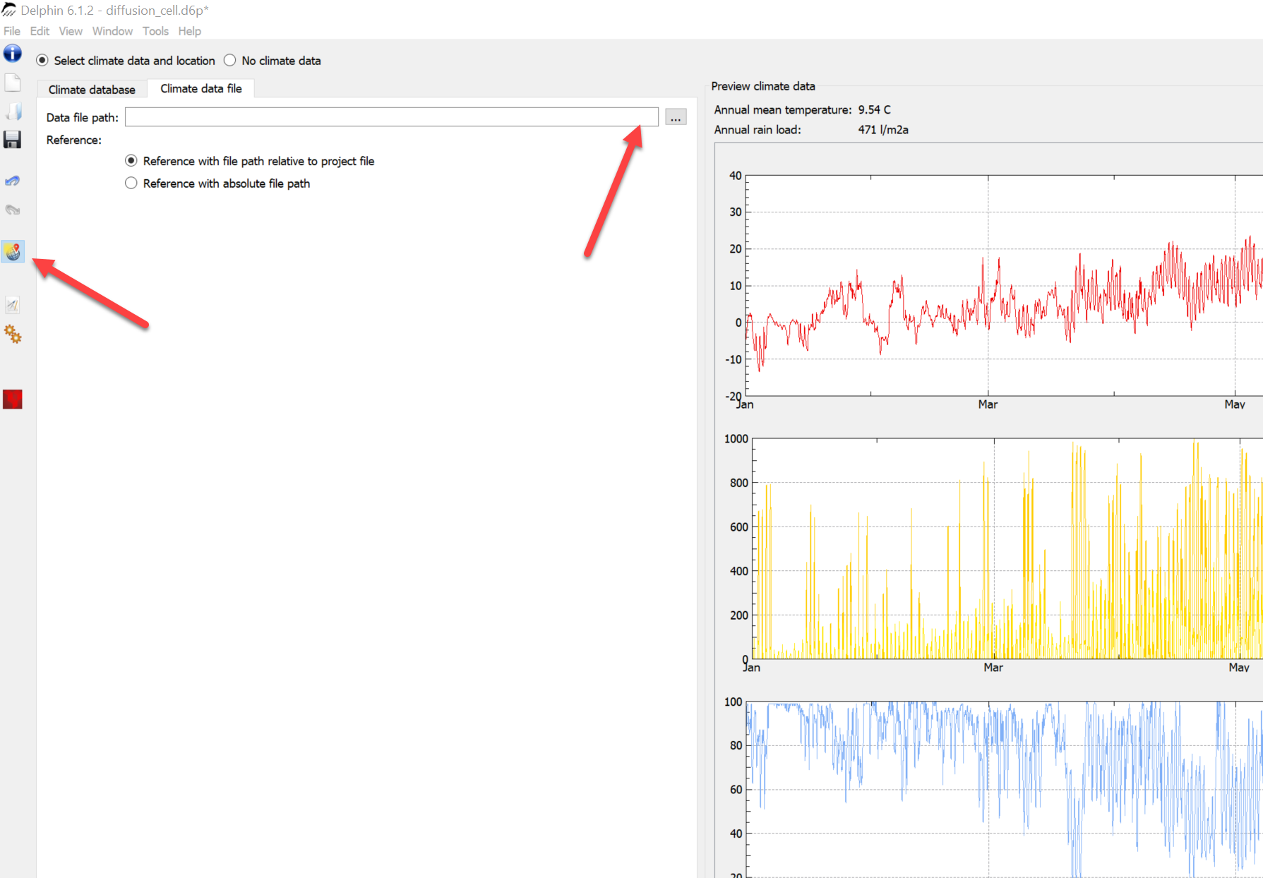
Task: Open the construction drawing compass icon
Action: (13, 305)
